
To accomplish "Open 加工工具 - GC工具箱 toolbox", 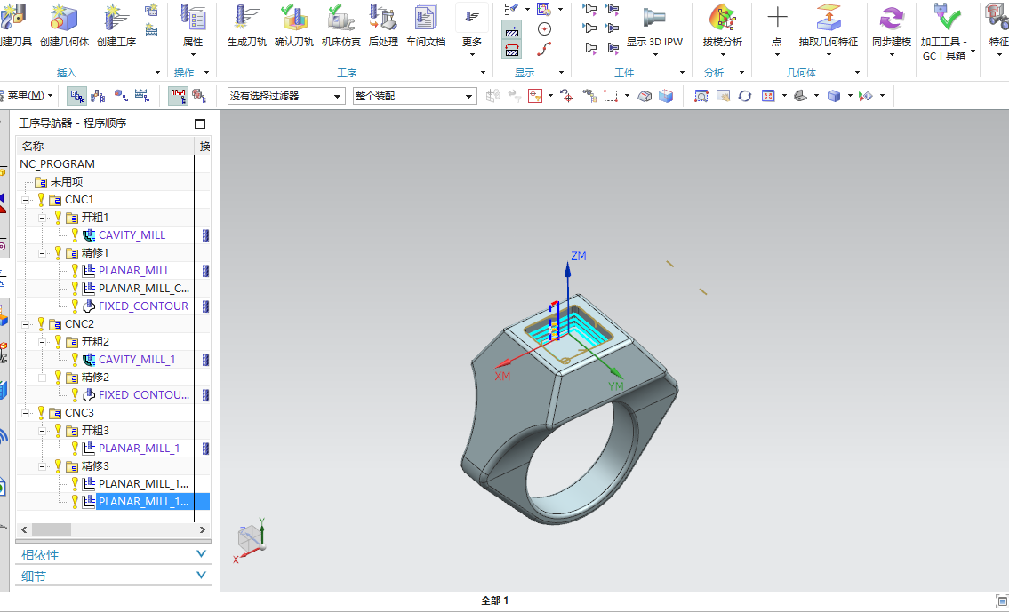I will tap(944, 32).
